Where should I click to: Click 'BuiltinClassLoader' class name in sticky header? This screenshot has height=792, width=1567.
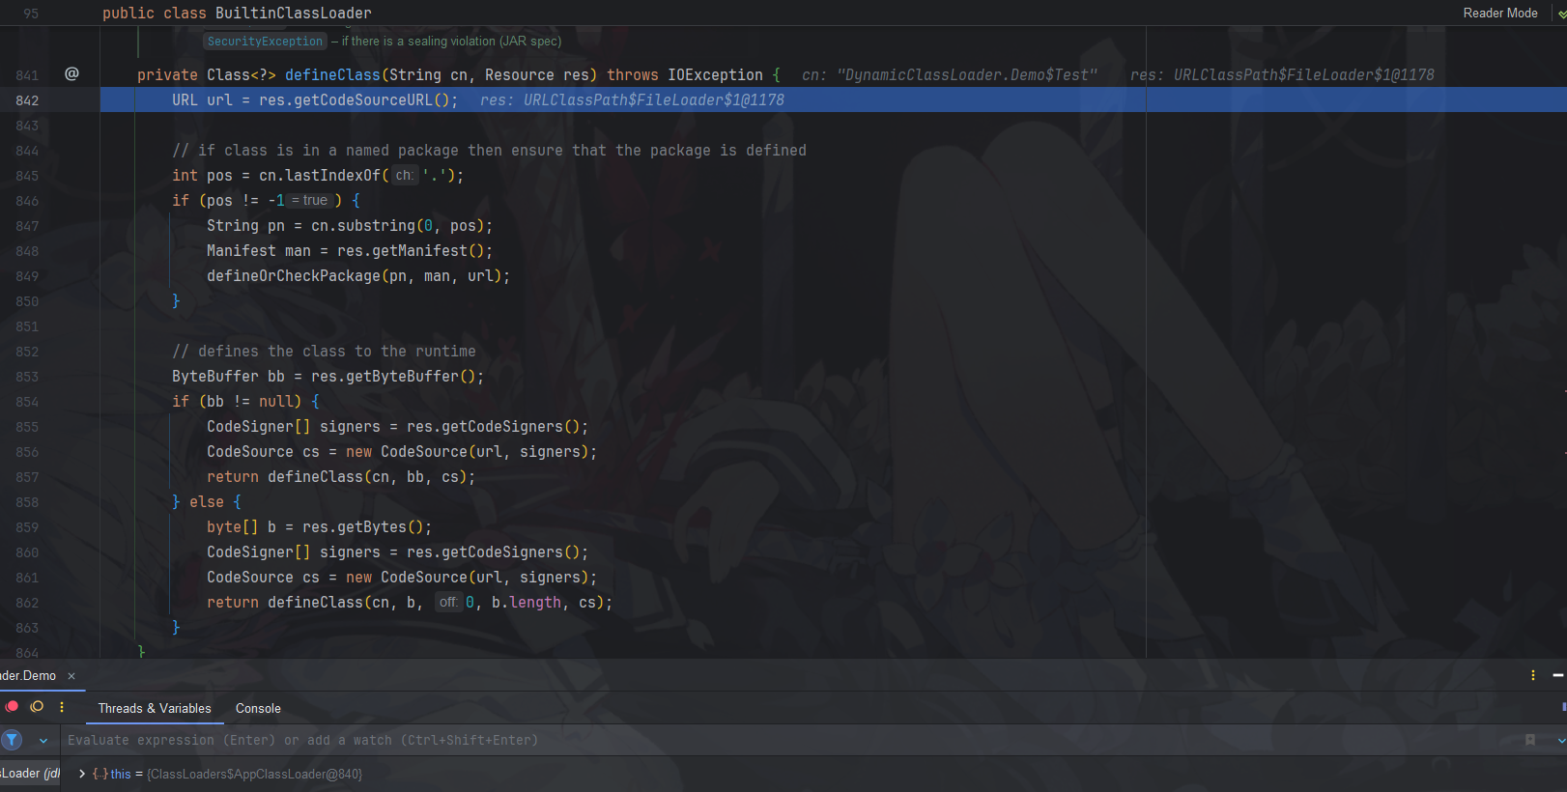(x=294, y=13)
